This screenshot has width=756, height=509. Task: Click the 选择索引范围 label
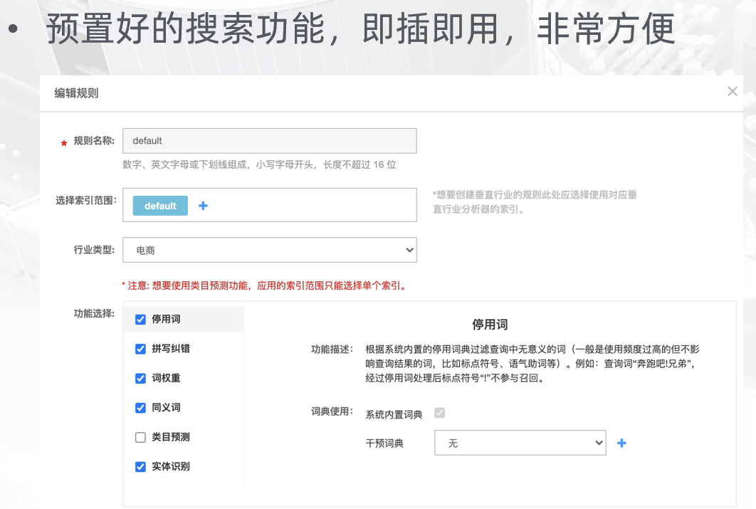tap(86, 201)
